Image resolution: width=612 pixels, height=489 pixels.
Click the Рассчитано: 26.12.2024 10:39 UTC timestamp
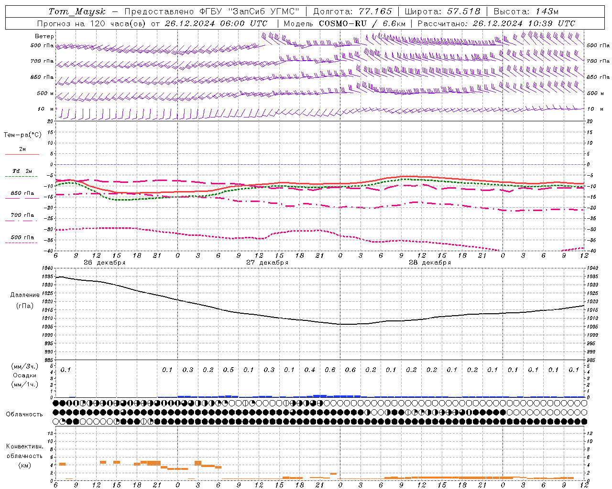click(x=496, y=23)
